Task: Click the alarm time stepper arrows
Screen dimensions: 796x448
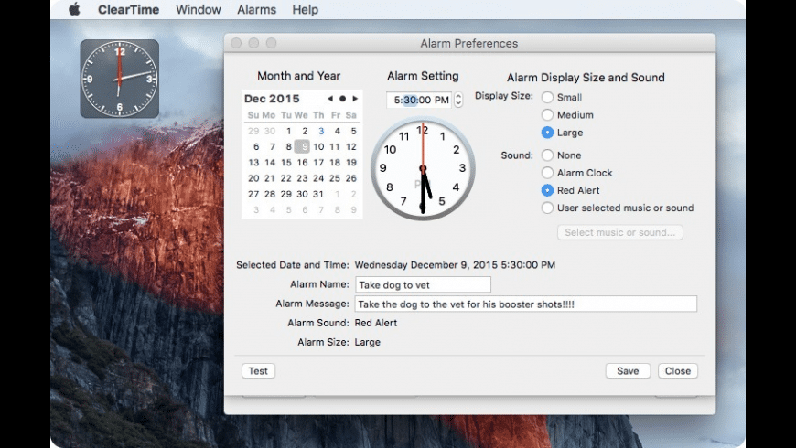Action: [458, 101]
